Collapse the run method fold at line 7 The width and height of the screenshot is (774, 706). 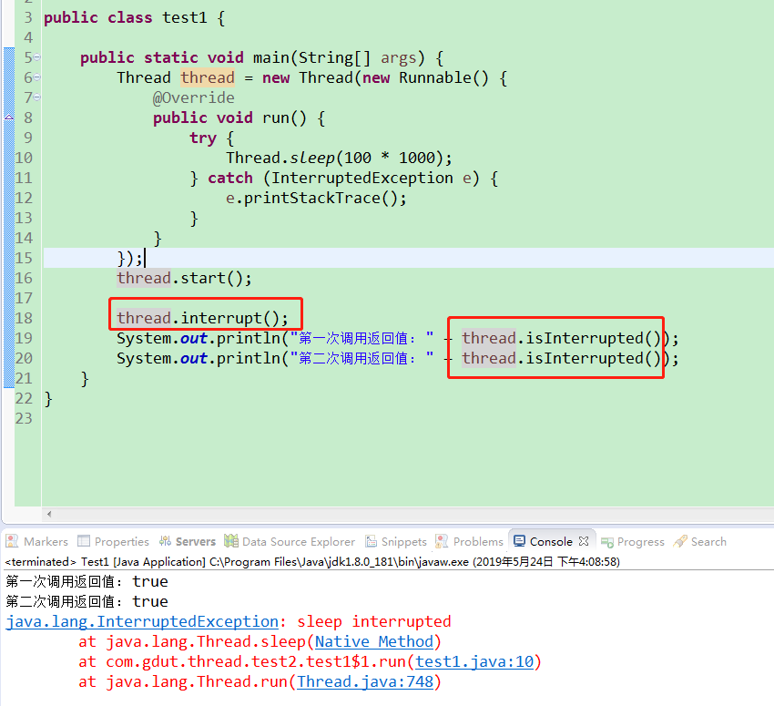point(37,97)
